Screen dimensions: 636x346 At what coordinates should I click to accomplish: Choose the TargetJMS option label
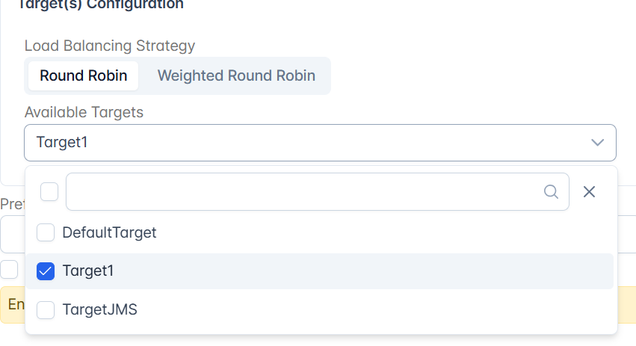point(100,309)
